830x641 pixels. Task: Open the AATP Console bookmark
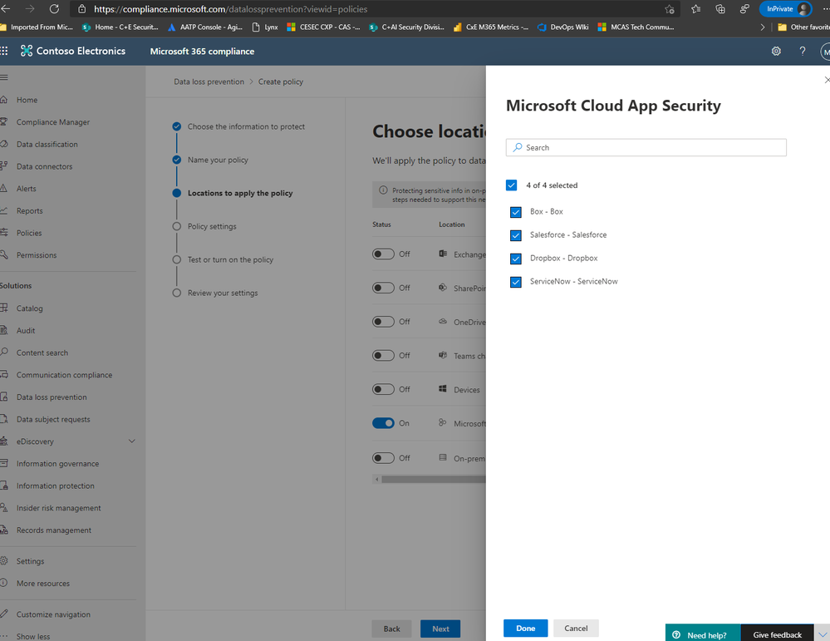[205, 27]
